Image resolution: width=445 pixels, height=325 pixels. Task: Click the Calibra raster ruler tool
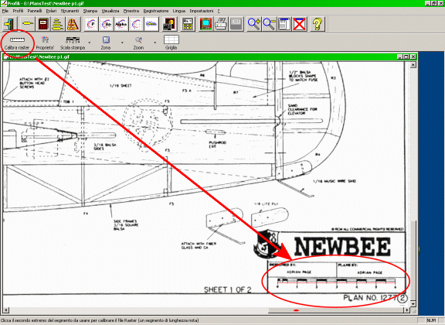17,43
